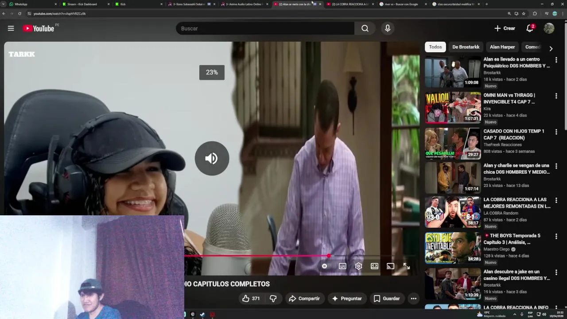Open a new browser tab
The image size is (567, 319).
[486, 4]
